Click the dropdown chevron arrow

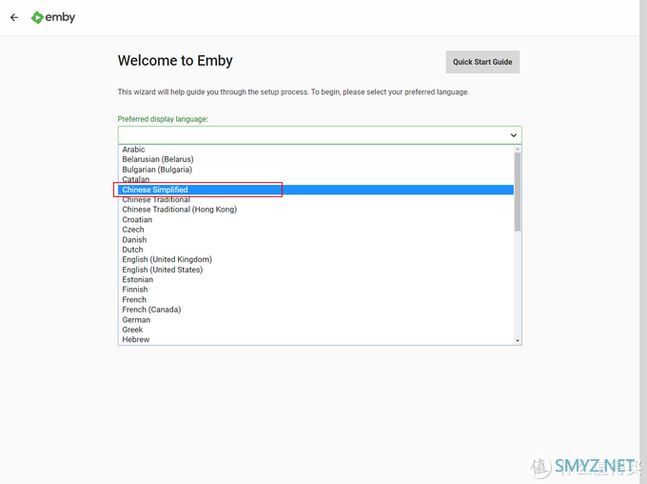513,135
